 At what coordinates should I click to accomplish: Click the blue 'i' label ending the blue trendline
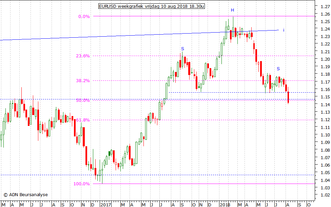(x=284, y=30)
